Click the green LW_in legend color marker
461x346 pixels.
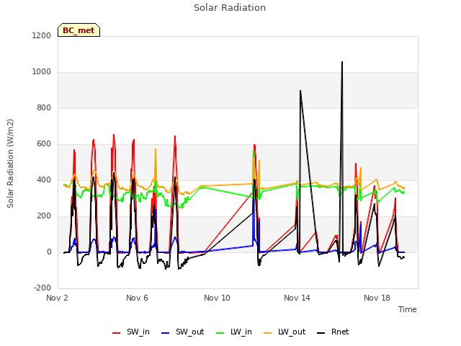(x=220, y=333)
